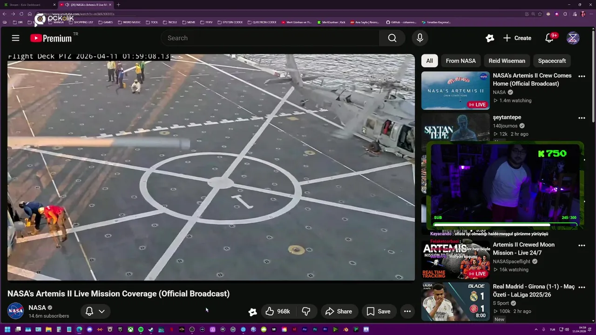Open Epic Games from the taskbar
The image size is (596, 335).
pyautogui.click(x=120, y=330)
